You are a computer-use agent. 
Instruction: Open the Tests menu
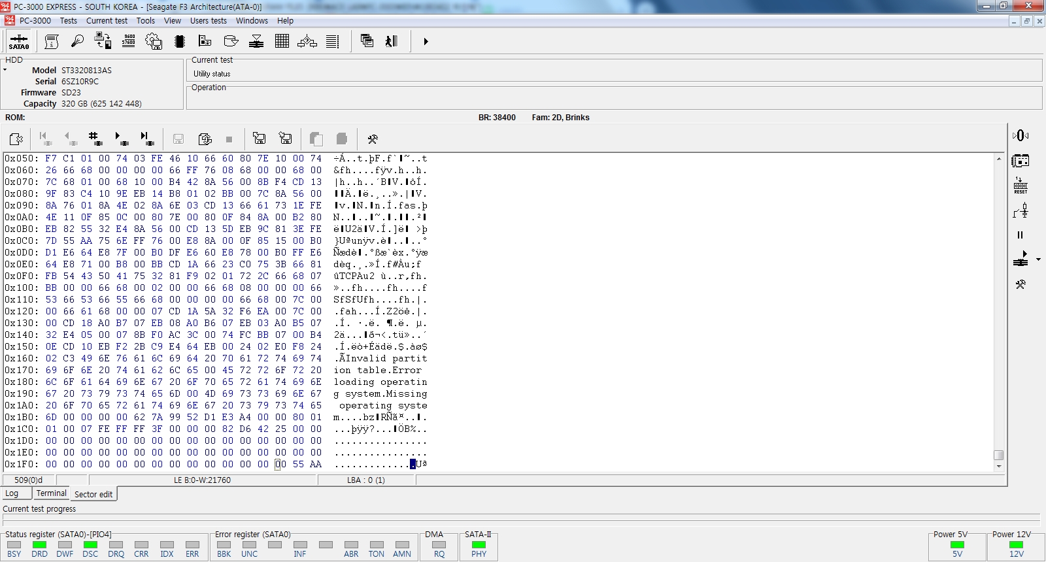[x=69, y=20]
